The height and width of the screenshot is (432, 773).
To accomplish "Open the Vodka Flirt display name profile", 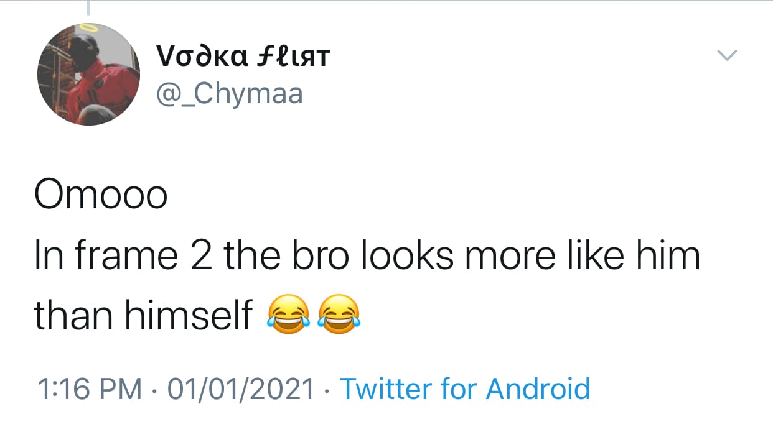I will (x=242, y=58).
